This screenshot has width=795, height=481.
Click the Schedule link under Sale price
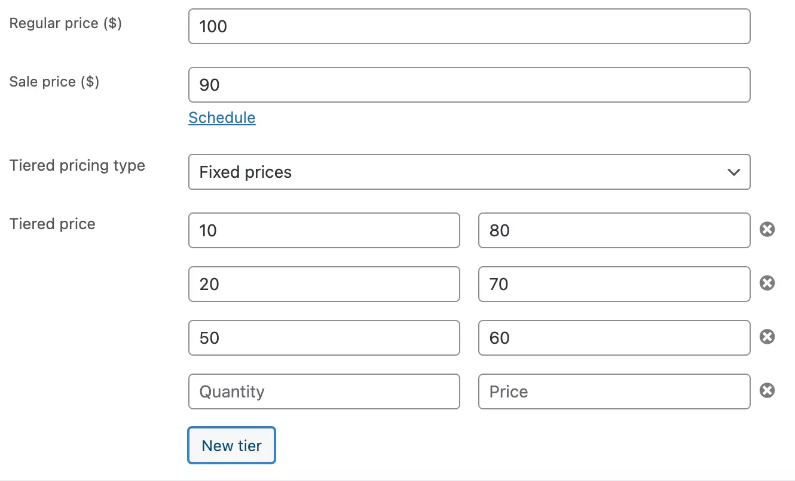(x=222, y=118)
